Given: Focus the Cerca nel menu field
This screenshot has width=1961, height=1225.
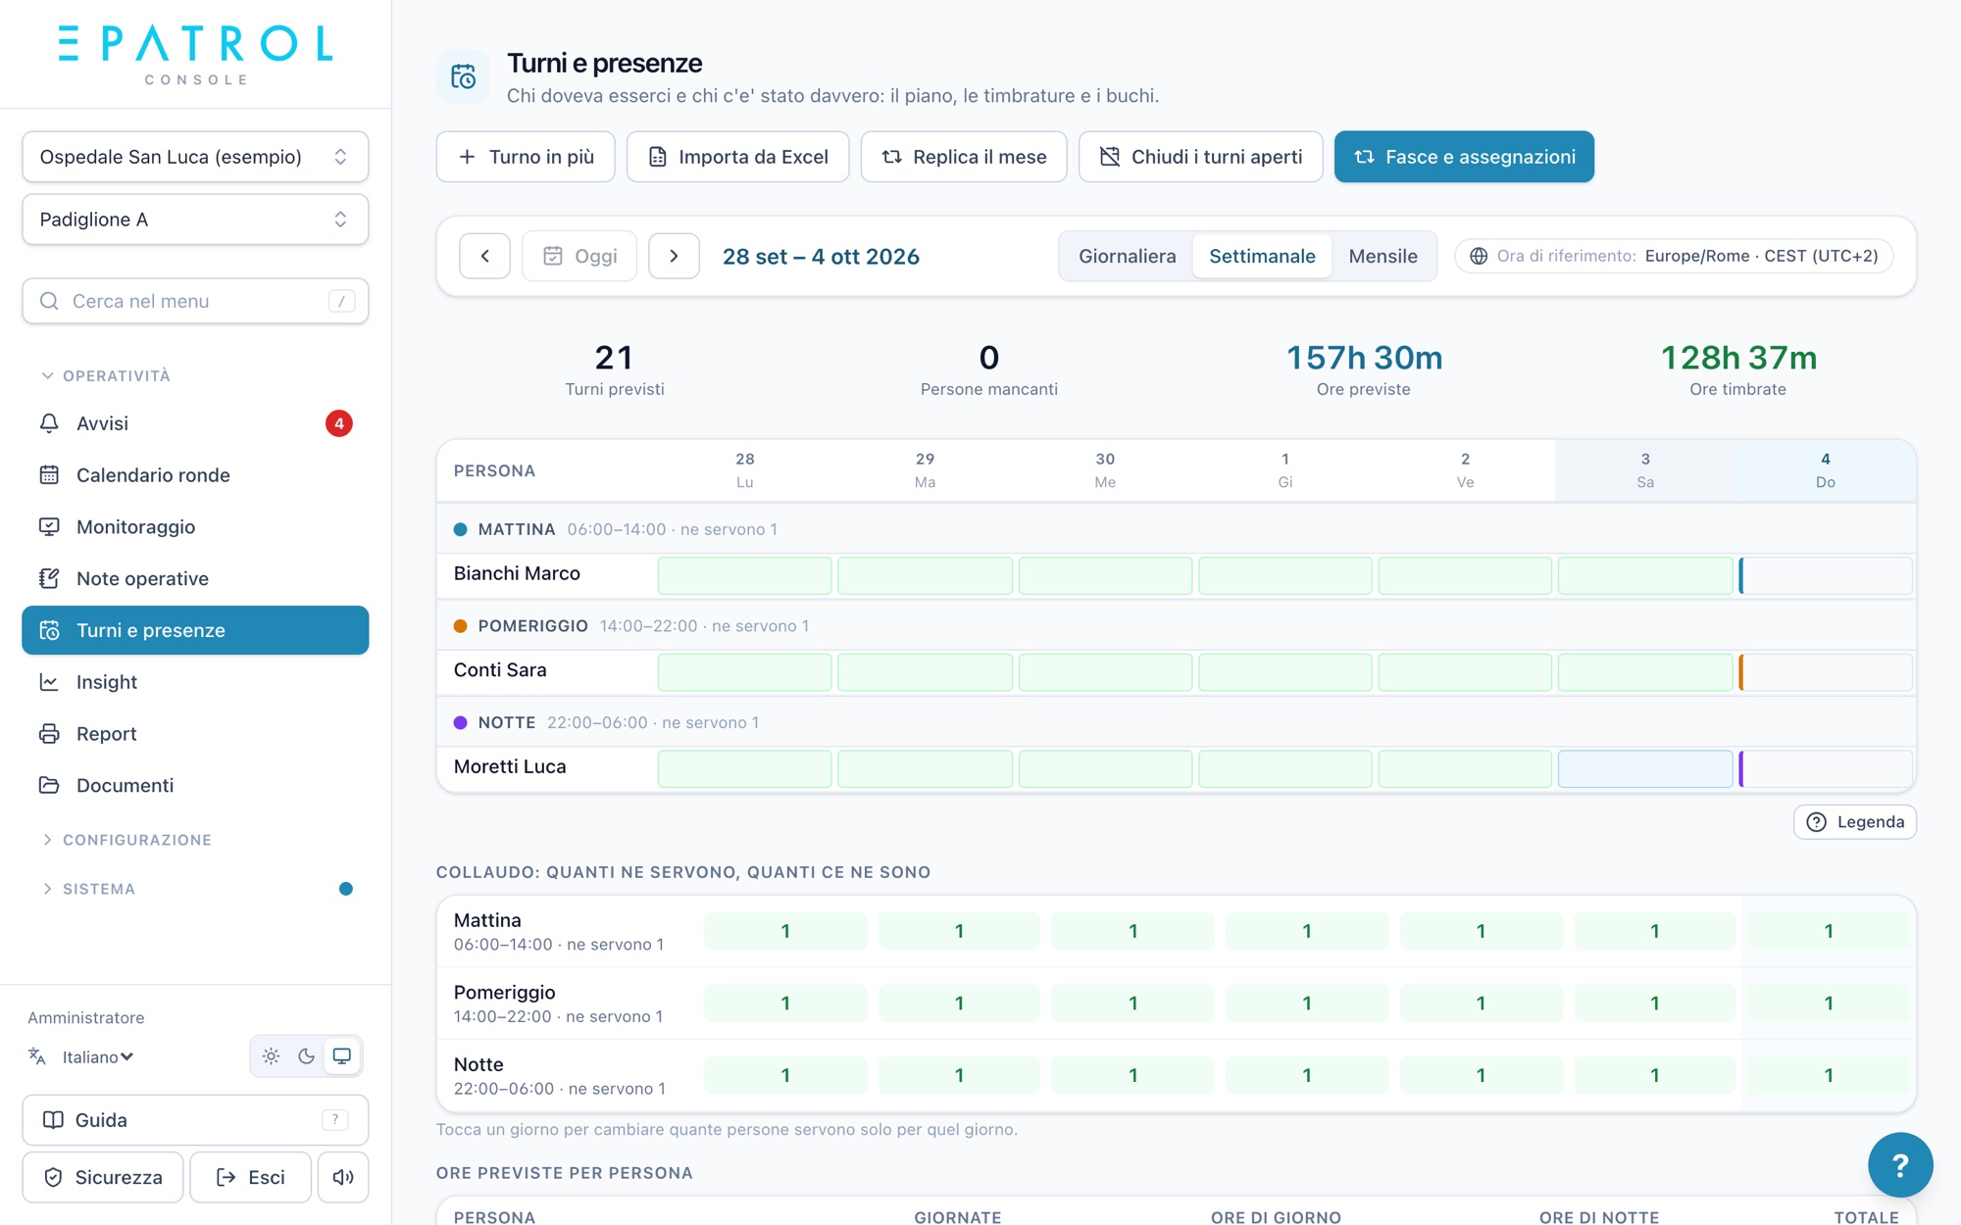Looking at the screenshot, I should pos(195,301).
